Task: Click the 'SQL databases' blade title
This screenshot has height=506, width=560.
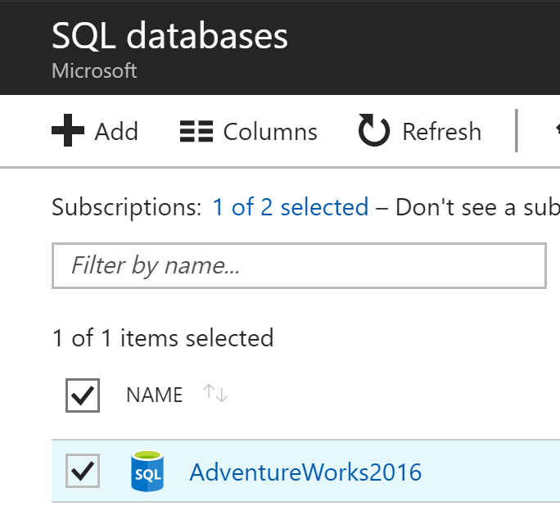Action: click(x=169, y=35)
